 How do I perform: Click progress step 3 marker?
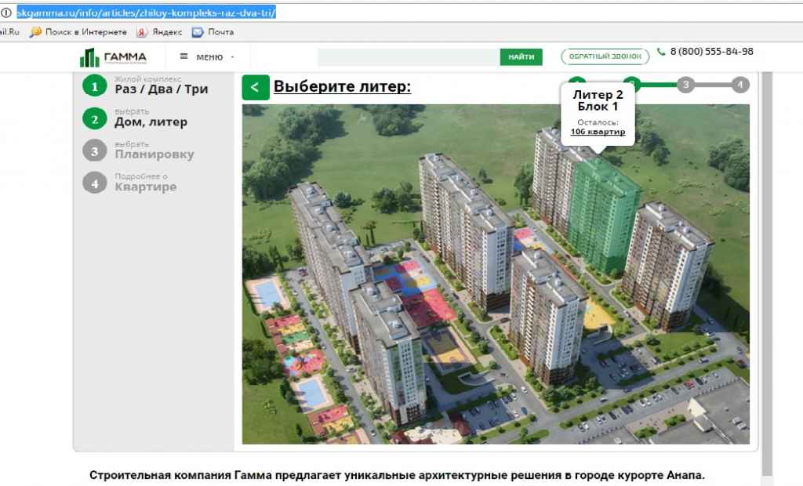click(x=685, y=85)
